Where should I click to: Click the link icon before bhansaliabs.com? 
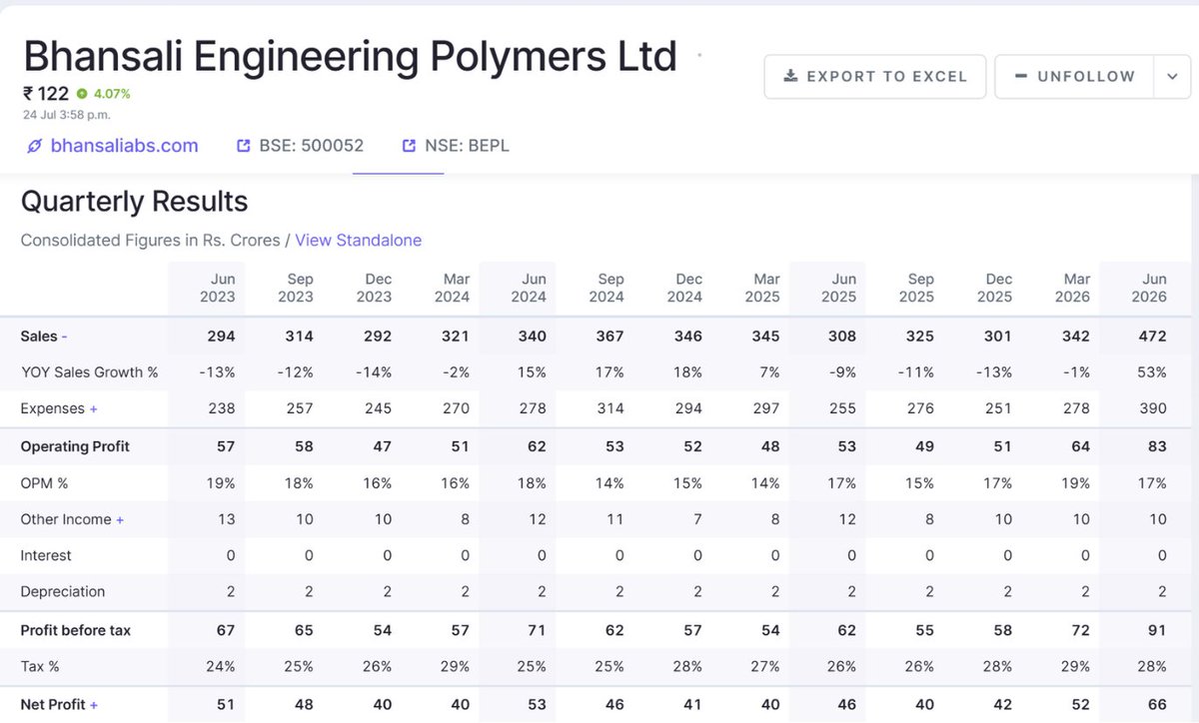34,146
